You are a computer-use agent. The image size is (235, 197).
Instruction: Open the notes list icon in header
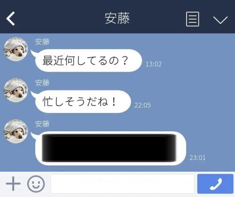[193, 19]
